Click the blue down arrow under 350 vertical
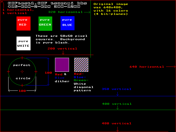Image resolution: width=176 pixels, height=132 pixels. point(117,94)
